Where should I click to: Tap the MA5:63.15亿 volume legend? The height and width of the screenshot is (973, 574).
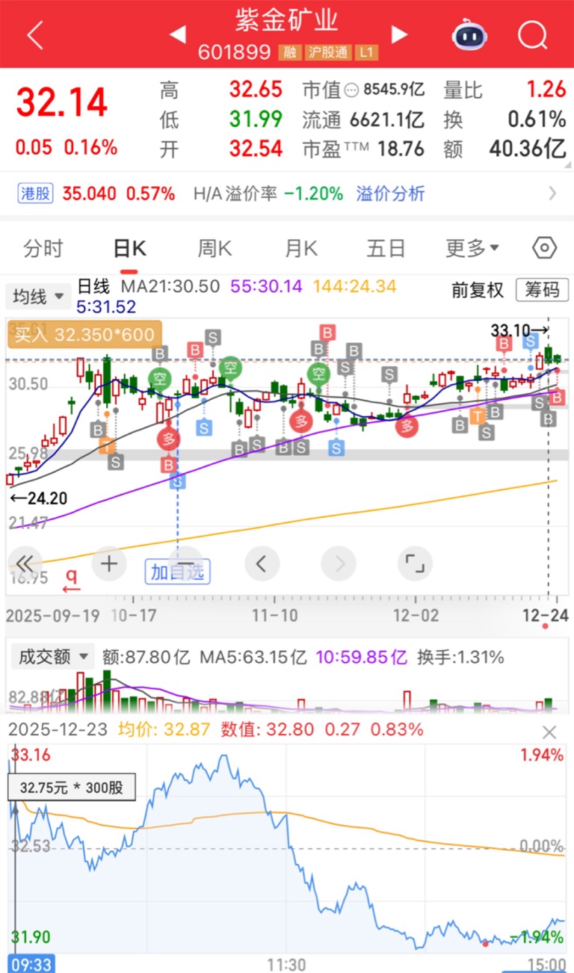253,658
